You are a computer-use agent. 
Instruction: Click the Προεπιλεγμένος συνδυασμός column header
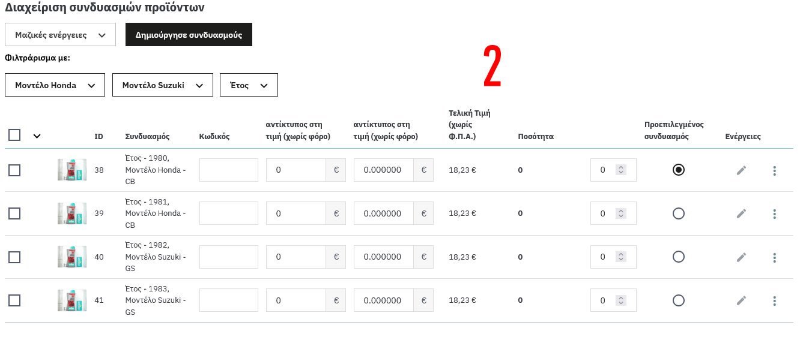point(674,131)
